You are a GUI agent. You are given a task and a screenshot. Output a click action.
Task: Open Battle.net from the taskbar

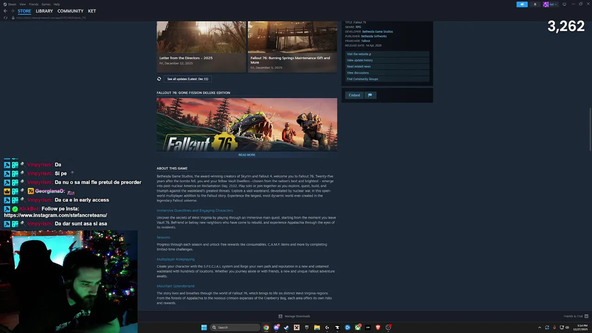coord(347,327)
